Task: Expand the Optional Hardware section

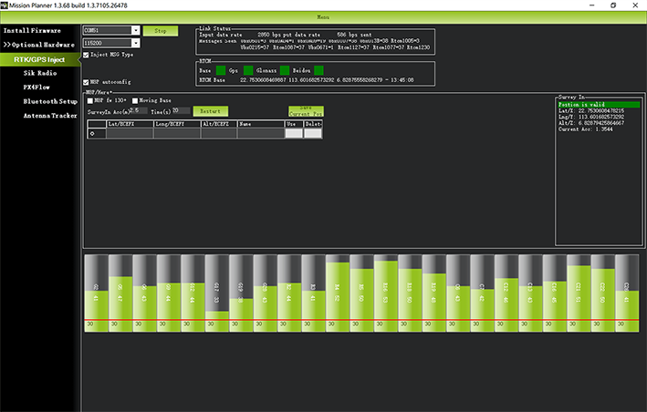Action: click(39, 45)
